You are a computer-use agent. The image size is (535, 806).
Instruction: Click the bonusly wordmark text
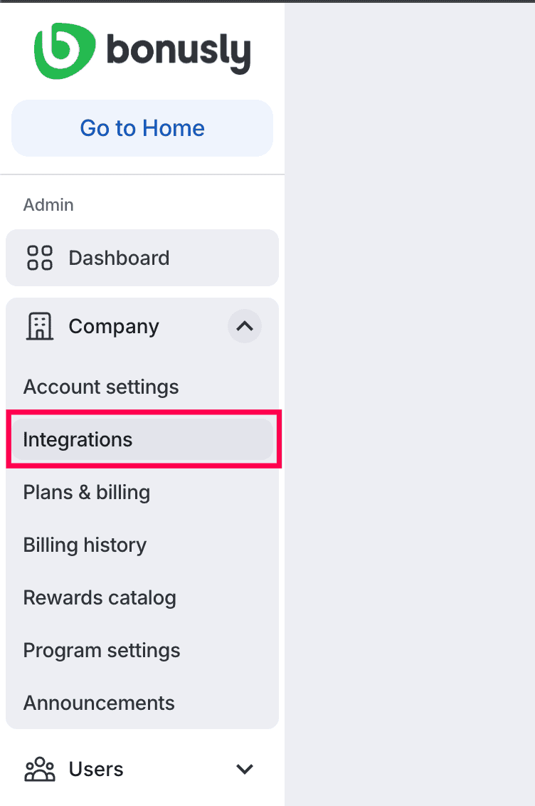178,52
